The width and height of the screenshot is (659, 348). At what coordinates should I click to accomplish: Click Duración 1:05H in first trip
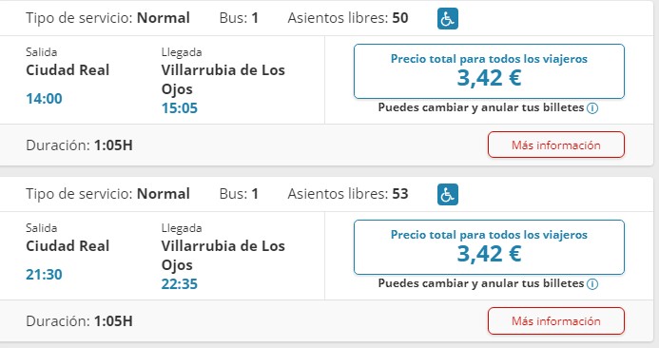pos(80,145)
